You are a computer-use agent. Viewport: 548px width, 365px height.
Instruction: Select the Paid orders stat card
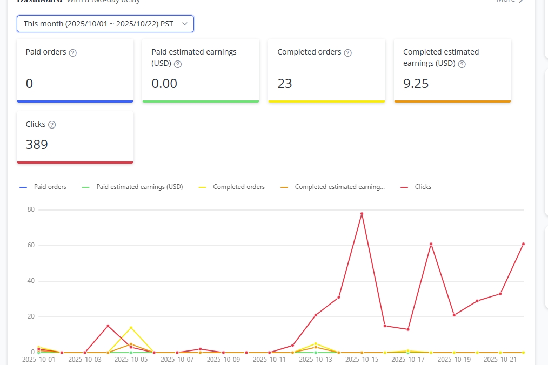point(75,70)
